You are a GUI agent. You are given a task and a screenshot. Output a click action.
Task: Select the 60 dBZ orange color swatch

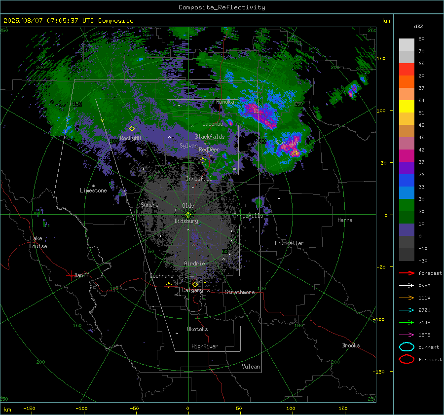(407, 81)
